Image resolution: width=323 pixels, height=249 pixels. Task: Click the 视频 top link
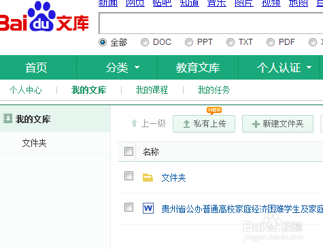pyautogui.click(x=271, y=3)
